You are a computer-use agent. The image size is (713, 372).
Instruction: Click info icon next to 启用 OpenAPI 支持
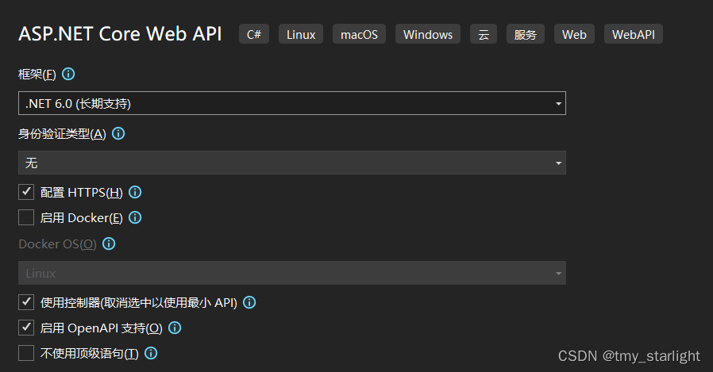coord(175,328)
